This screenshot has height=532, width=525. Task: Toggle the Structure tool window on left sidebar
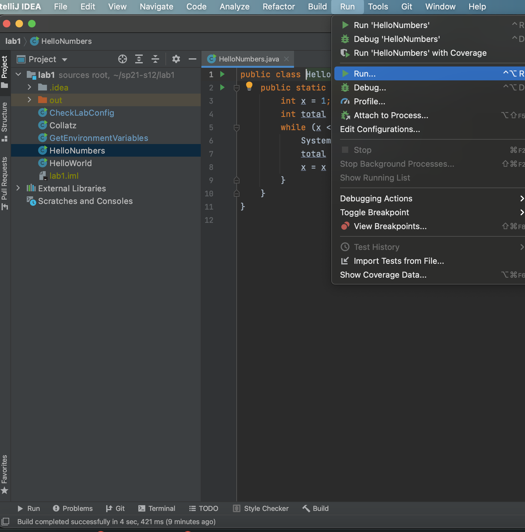tap(4, 121)
